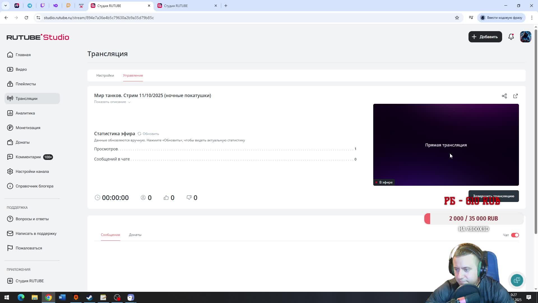The width and height of the screenshot is (538, 303).
Task: Open Chrome three-dot menu
Action: pyautogui.click(x=532, y=18)
